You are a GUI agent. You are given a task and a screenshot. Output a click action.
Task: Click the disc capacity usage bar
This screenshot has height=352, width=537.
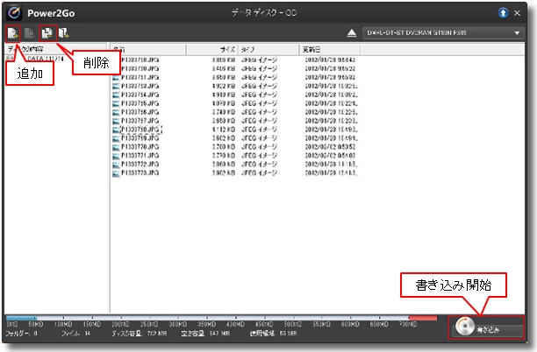click(221, 318)
